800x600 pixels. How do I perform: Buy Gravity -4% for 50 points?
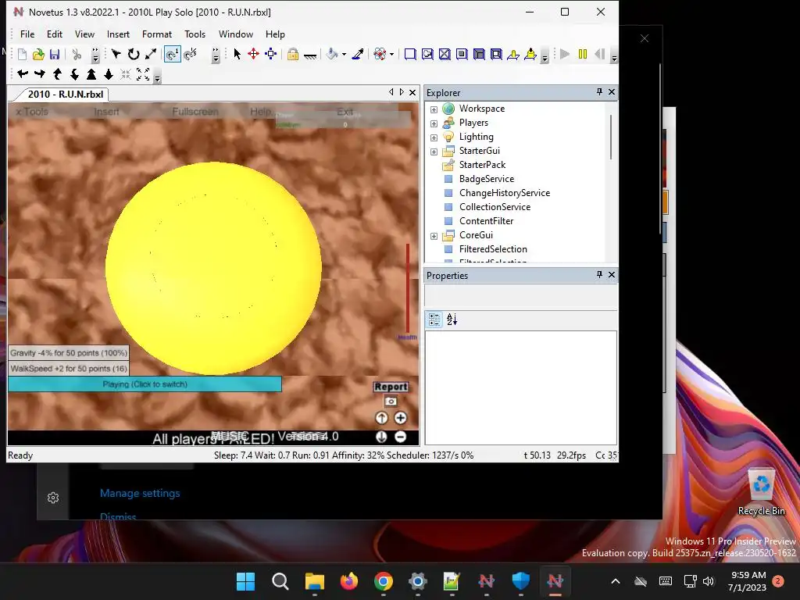[x=69, y=353]
